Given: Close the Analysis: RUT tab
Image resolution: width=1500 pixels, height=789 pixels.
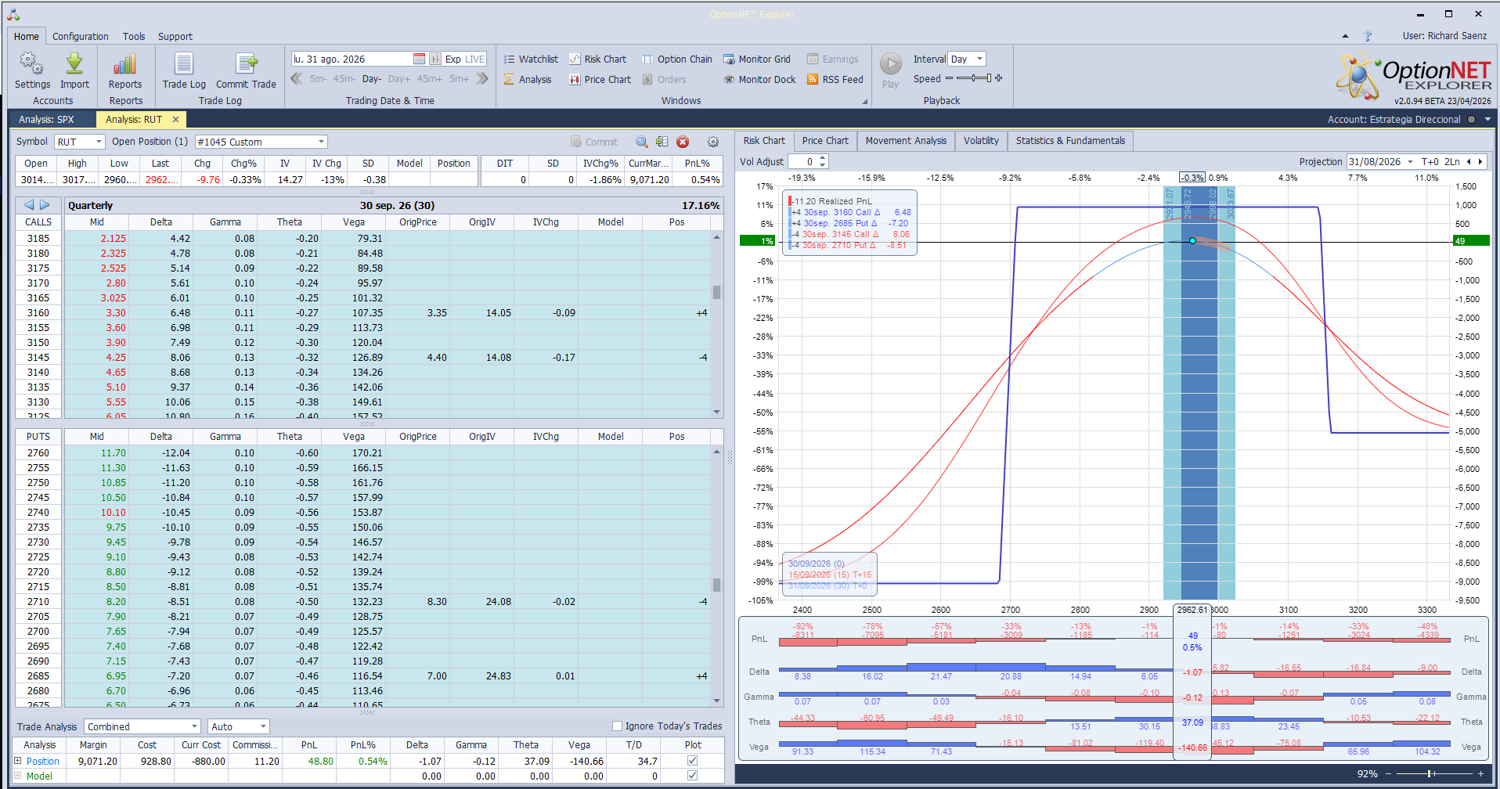Looking at the screenshot, I should point(176,119).
